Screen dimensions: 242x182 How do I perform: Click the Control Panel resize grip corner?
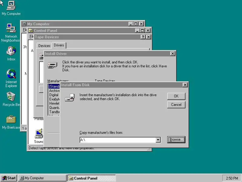pos(149,149)
